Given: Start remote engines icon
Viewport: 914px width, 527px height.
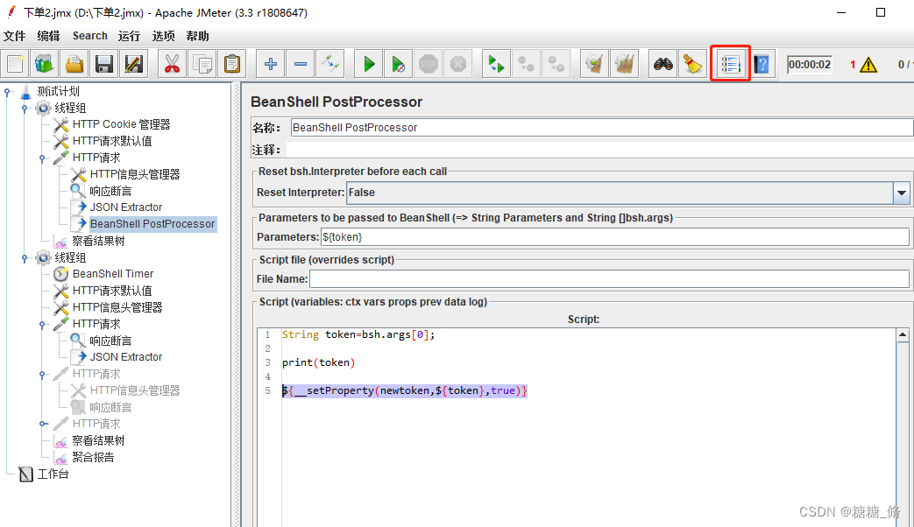Looking at the screenshot, I should click(496, 64).
